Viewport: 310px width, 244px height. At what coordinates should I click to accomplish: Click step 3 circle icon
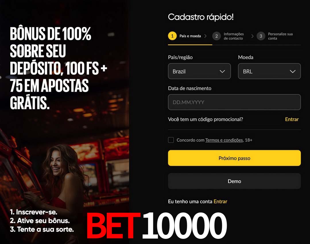click(261, 36)
